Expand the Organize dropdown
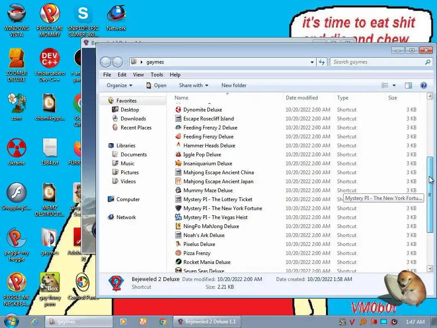Image resolution: width=437 pixels, height=328 pixels. tap(119, 85)
